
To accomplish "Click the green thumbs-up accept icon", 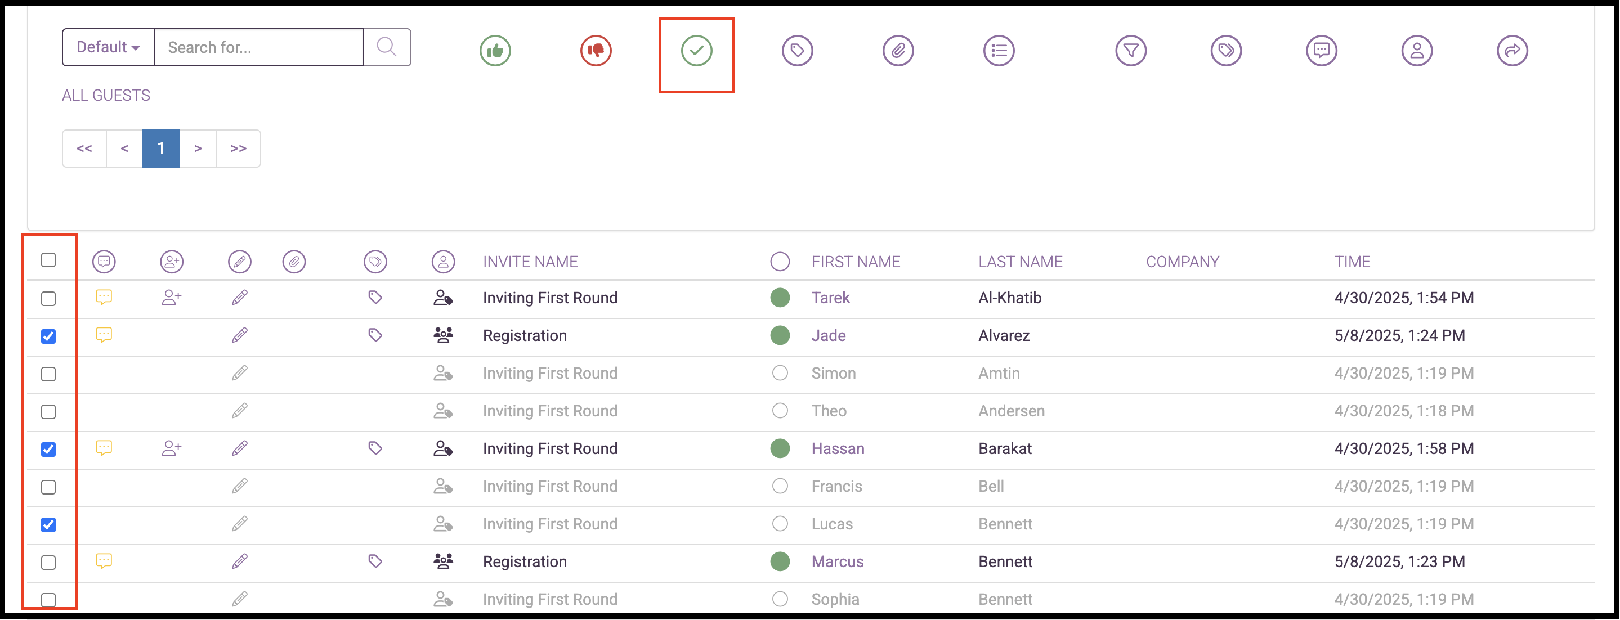I will [495, 50].
